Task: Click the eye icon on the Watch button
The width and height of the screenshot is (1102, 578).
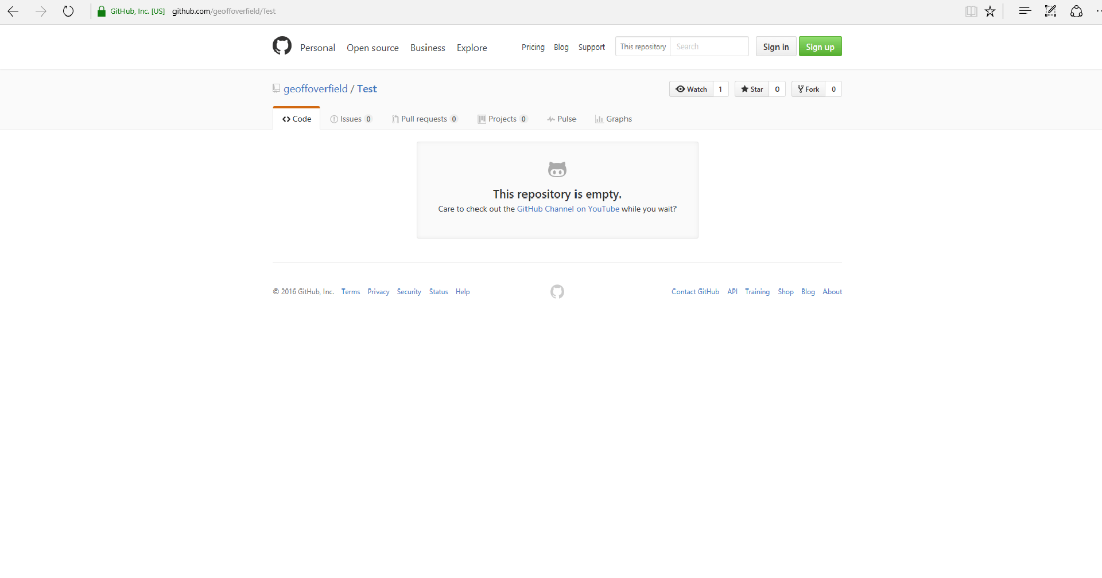Action: point(680,89)
